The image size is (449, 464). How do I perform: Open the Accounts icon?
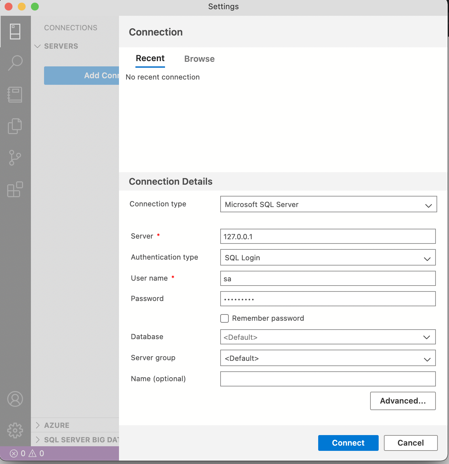pos(15,399)
